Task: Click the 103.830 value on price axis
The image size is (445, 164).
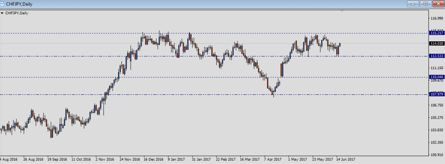Action: (437, 130)
